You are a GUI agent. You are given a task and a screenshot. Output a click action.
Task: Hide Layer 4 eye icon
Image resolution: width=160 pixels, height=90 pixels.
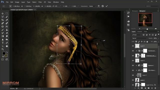(x=133, y=60)
